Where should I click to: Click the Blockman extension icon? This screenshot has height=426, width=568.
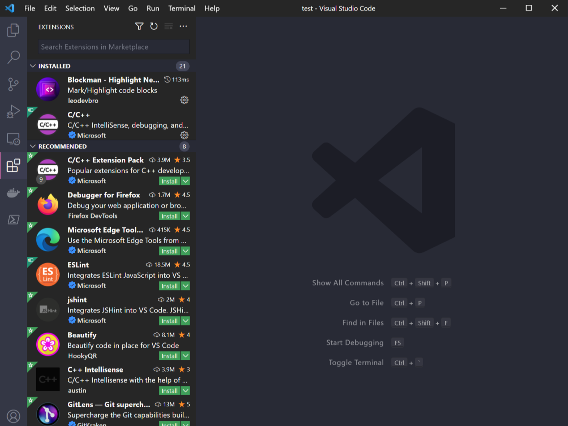[x=48, y=90]
